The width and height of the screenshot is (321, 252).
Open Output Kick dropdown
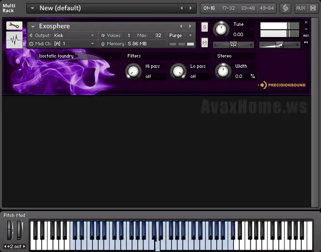pyautogui.click(x=93, y=36)
